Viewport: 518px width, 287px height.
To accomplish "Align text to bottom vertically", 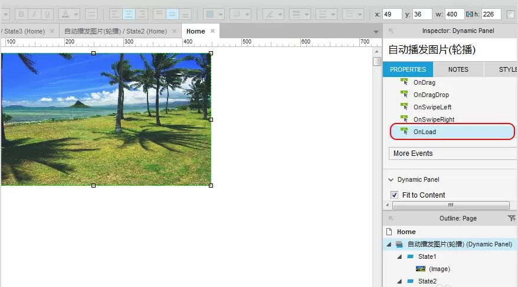I will click(x=185, y=14).
